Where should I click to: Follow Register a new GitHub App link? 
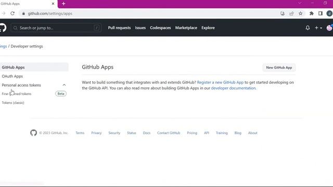pyautogui.click(x=220, y=82)
